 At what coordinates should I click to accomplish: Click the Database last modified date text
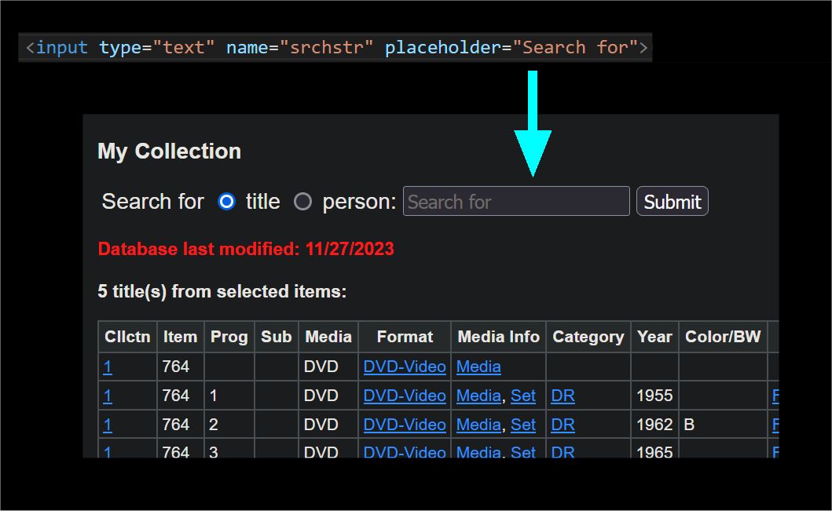[x=246, y=249]
